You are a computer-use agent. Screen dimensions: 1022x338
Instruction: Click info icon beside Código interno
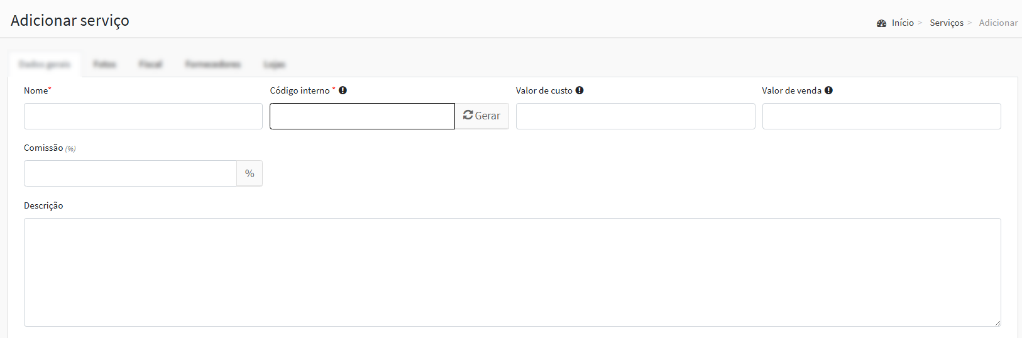pos(343,90)
